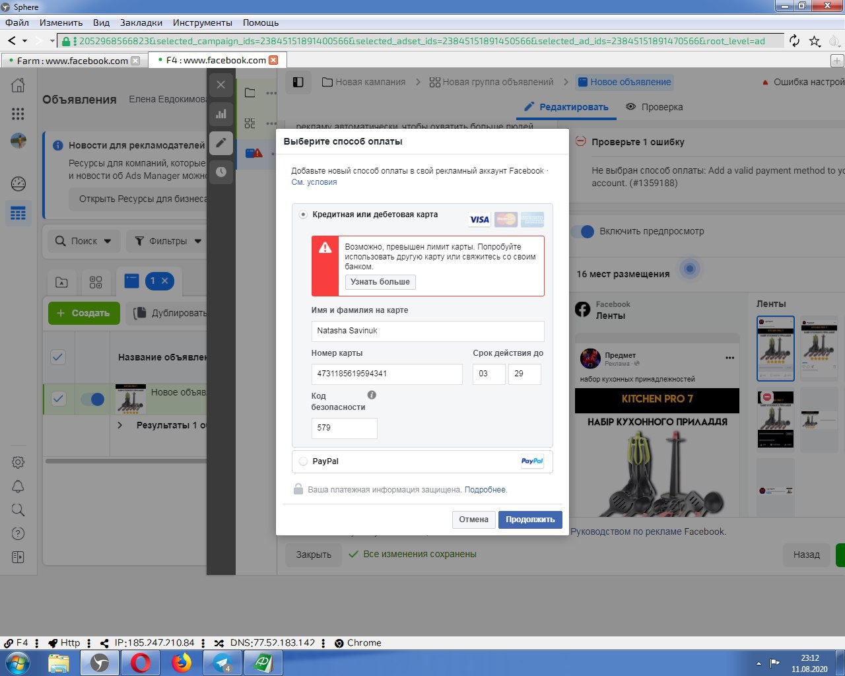Open the help question mark icon
845x676 pixels.
(x=18, y=533)
